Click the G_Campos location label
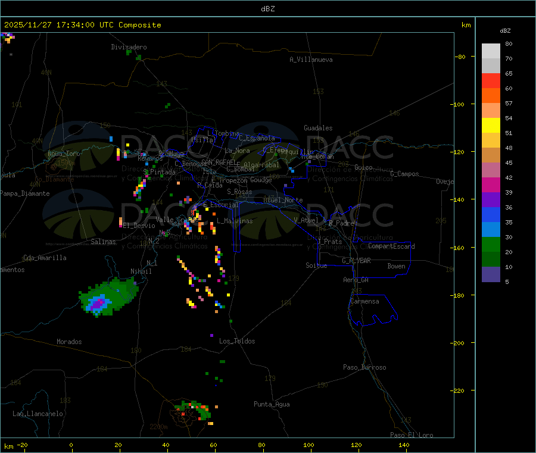This screenshot has height=453, width=536. pos(405,174)
